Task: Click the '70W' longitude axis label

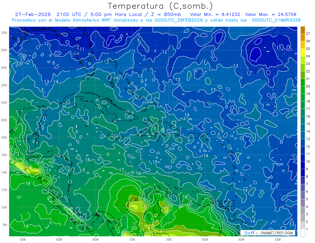Action: pyautogui.click(x=169, y=240)
